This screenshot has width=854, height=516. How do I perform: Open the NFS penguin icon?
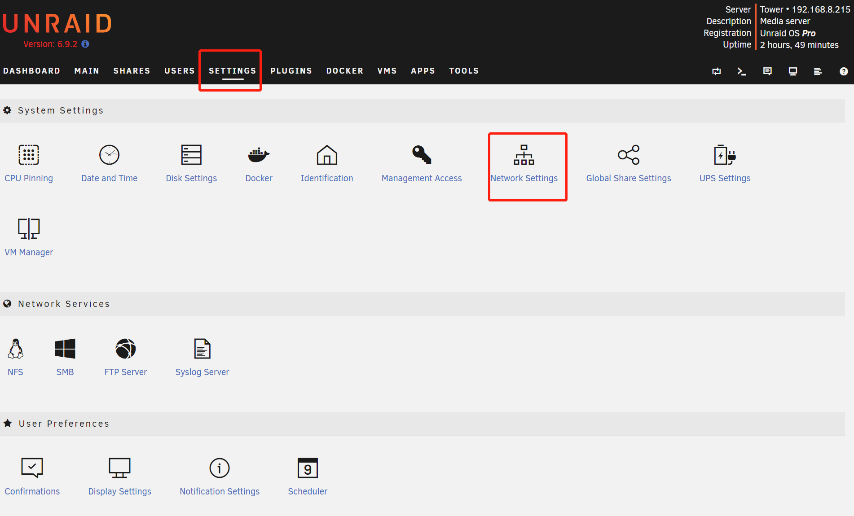pos(15,349)
